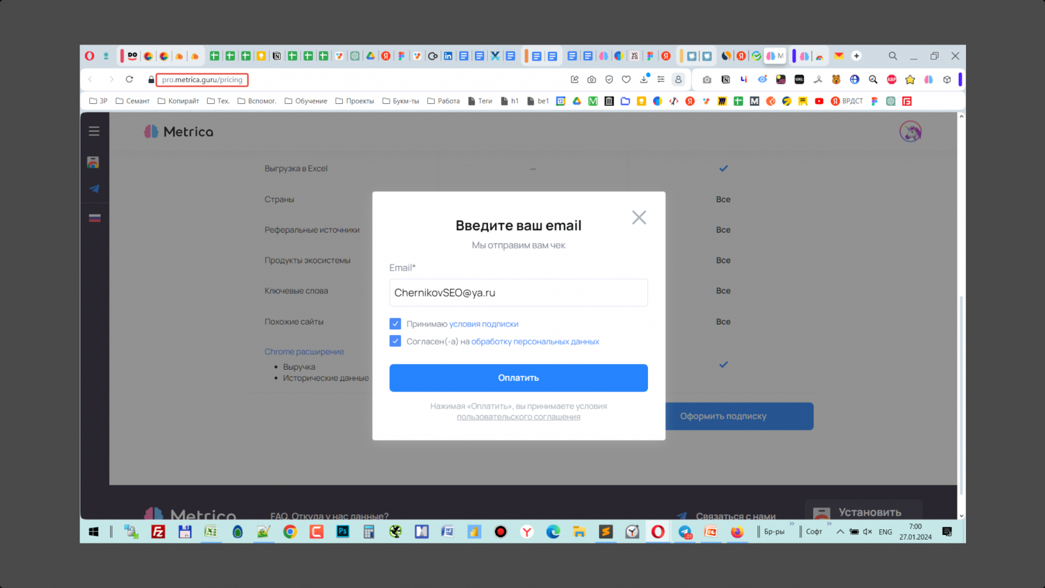The width and height of the screenshot is (1045, 588).
Task: Open the hamburger menu in the Metrica sidebar
Action: pos(94,131)
